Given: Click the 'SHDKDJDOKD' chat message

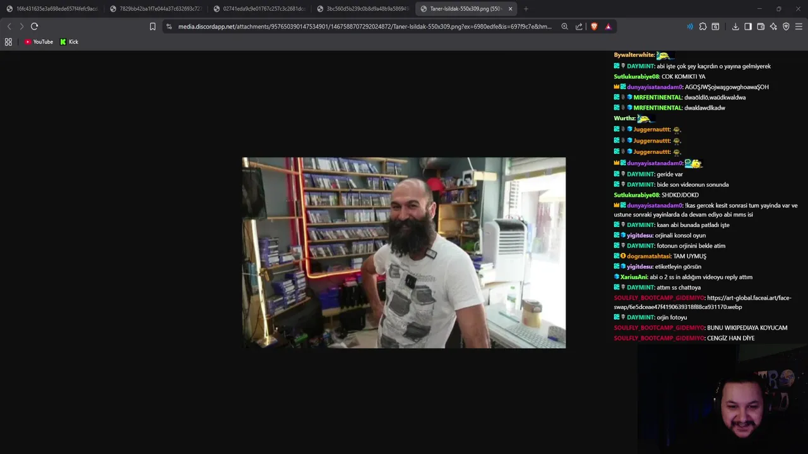Looking at the screenshot, I should 680,195.
